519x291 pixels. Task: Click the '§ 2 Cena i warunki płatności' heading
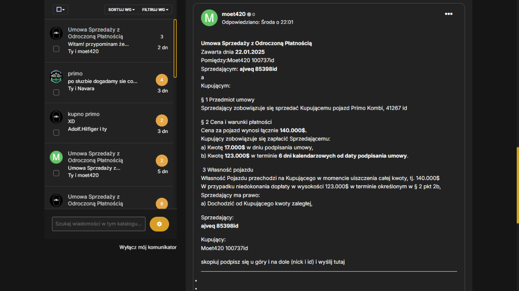pyautogui.click(x=236, y=122)
